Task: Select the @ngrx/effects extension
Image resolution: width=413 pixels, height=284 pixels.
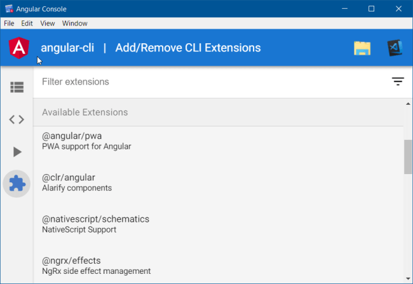Action: (218, 266)
